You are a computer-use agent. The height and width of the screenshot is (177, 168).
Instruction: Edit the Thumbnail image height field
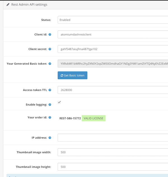pos(113,167)
